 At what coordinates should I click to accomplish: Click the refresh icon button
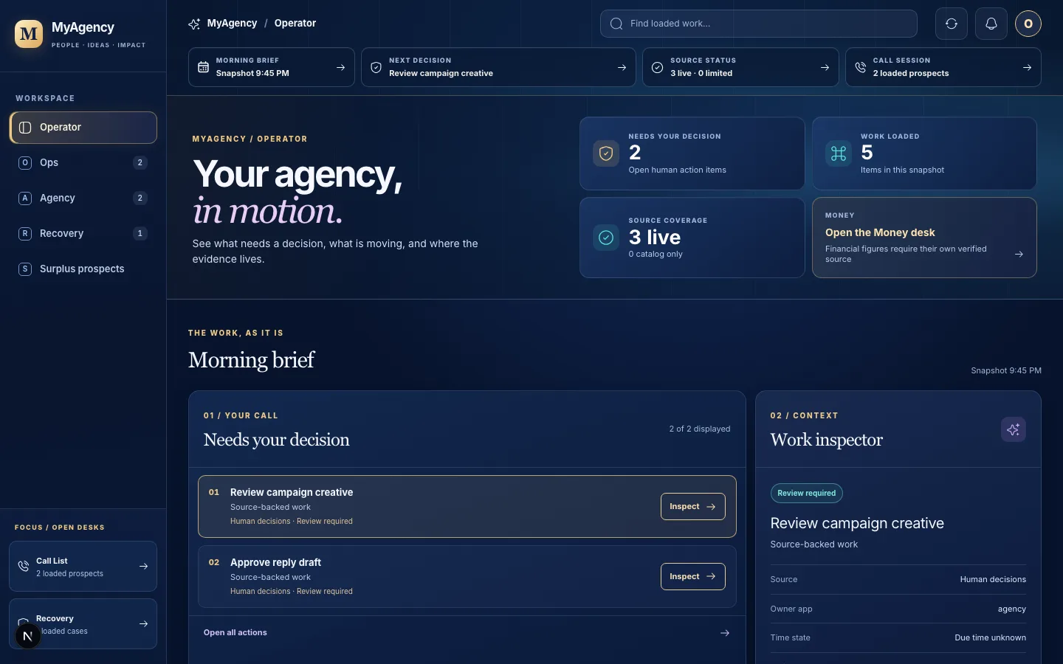click(x=952, y=24)
